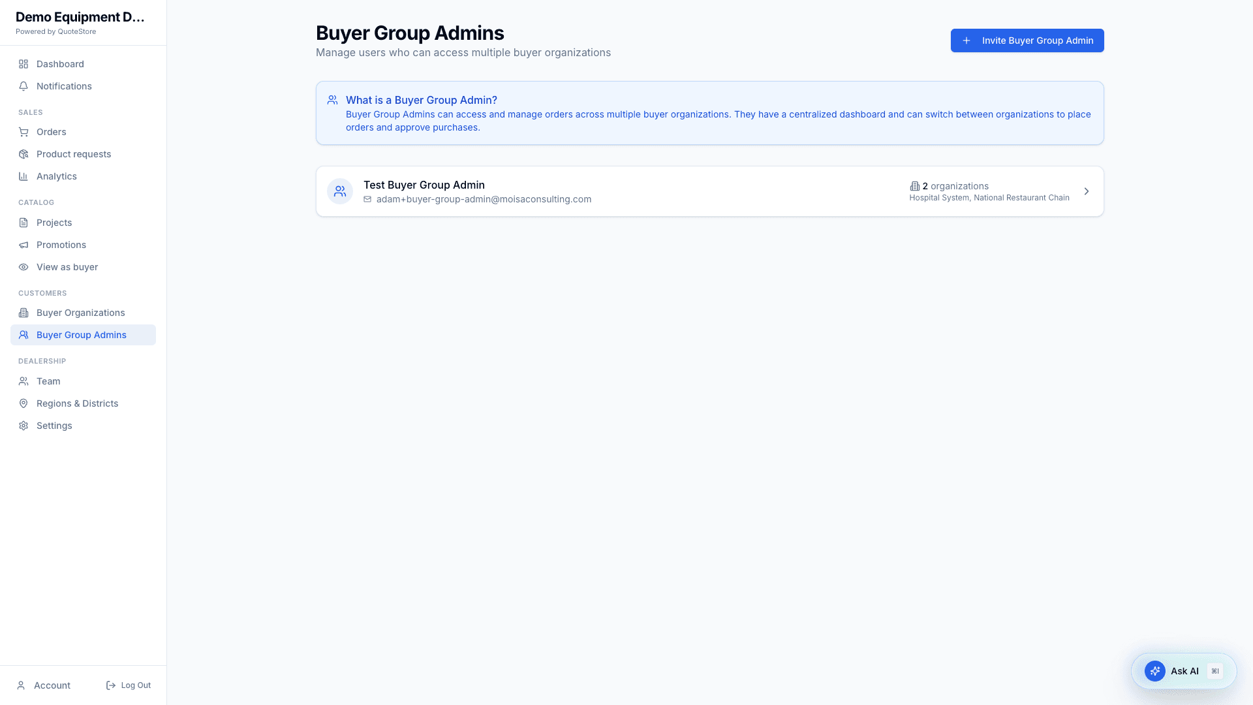Click Invite Buyer Group Admin button
Viewport: 1253px width, 705px height.
[x=1027, y=40]
